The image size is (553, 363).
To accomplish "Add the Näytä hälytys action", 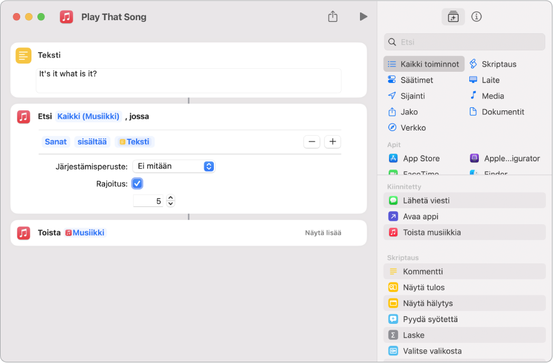I will tap(464, 303).
